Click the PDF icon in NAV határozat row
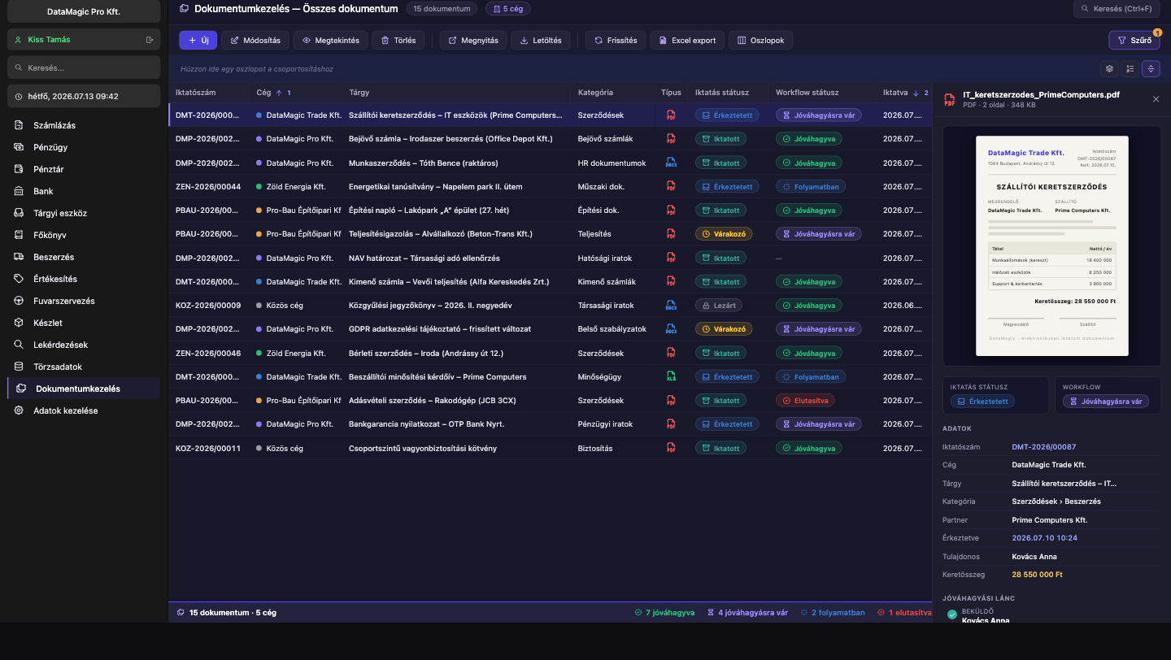 pos(671,258)
